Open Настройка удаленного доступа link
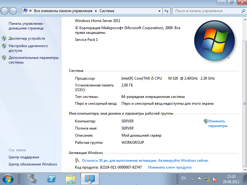The height and width of the screenshot is (185, 247). coord(28,48)
